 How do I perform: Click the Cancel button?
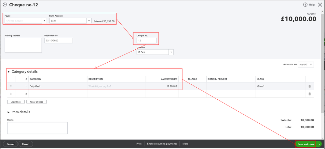pyautogui.click(x=10, y=144)
